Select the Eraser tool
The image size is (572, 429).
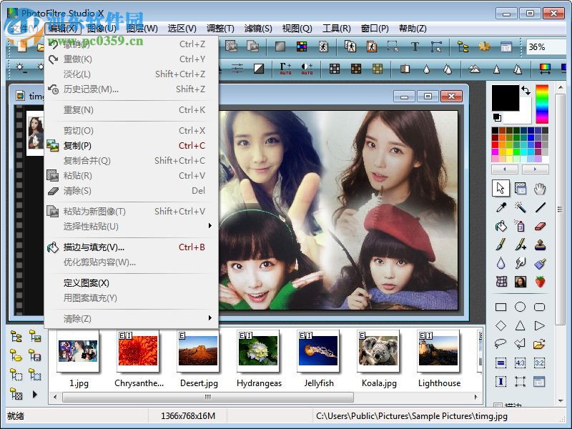click(x=539, y=227)
